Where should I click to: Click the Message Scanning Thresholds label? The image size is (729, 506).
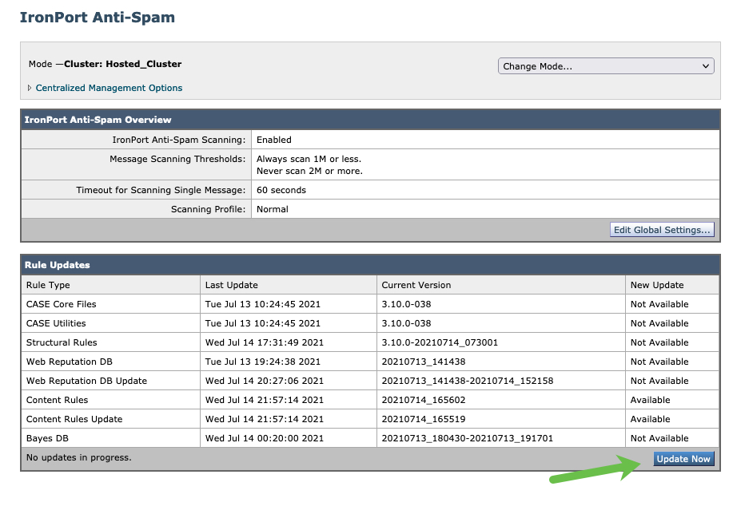pyautogui.click(x=177, y=159)
